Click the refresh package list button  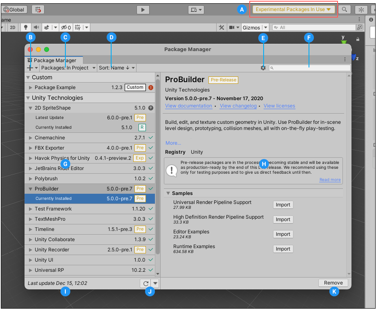tap(145, 284)
